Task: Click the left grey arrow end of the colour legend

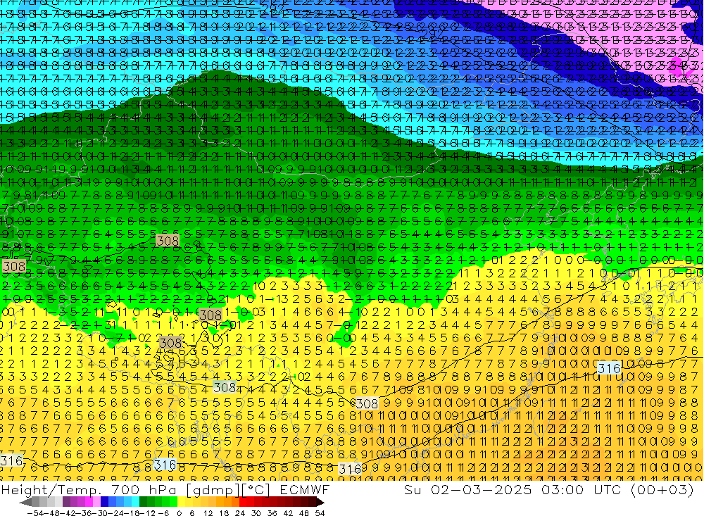Action: (x=25, y=503)
